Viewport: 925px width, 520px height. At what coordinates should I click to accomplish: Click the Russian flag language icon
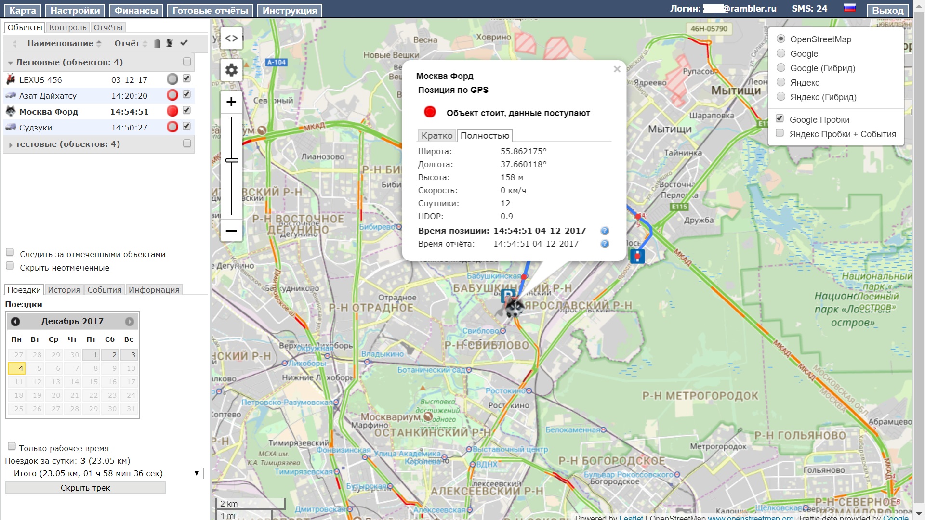click(x=850, y=8)
